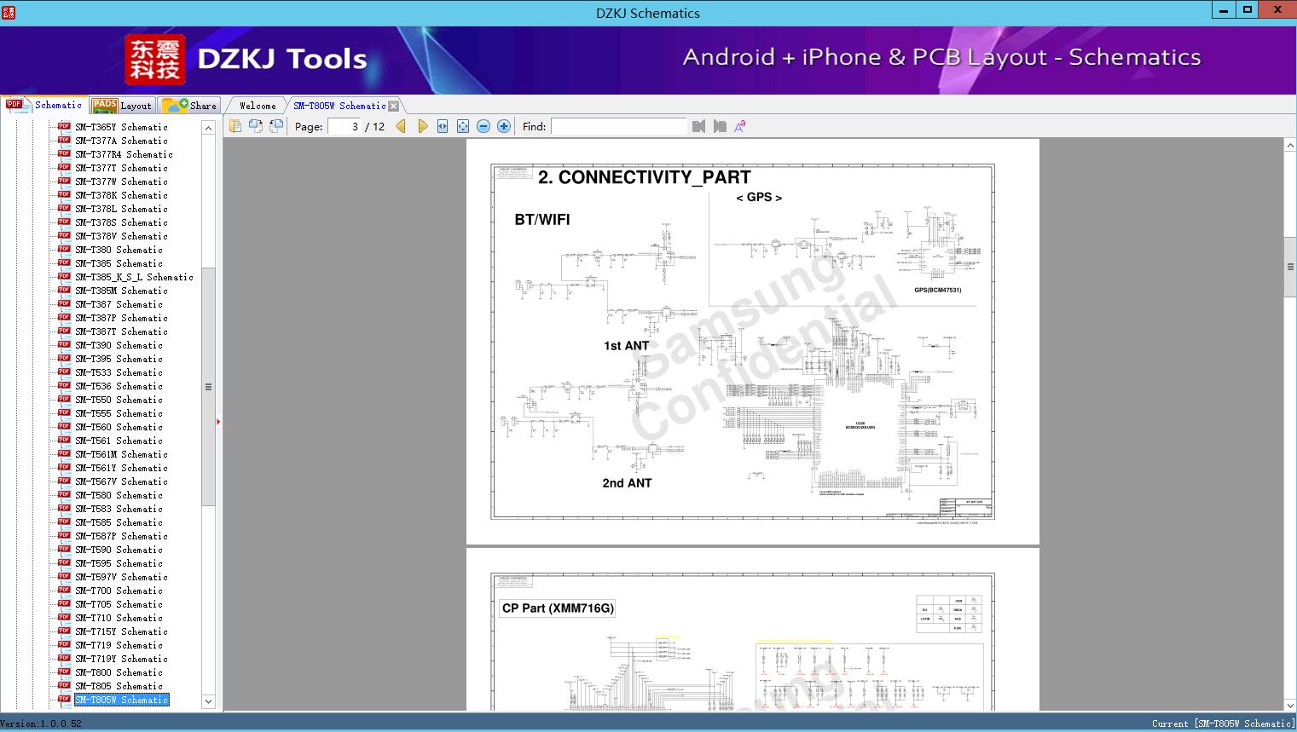Collapse the left tree panel with splitter arrow

coord(218,422)
